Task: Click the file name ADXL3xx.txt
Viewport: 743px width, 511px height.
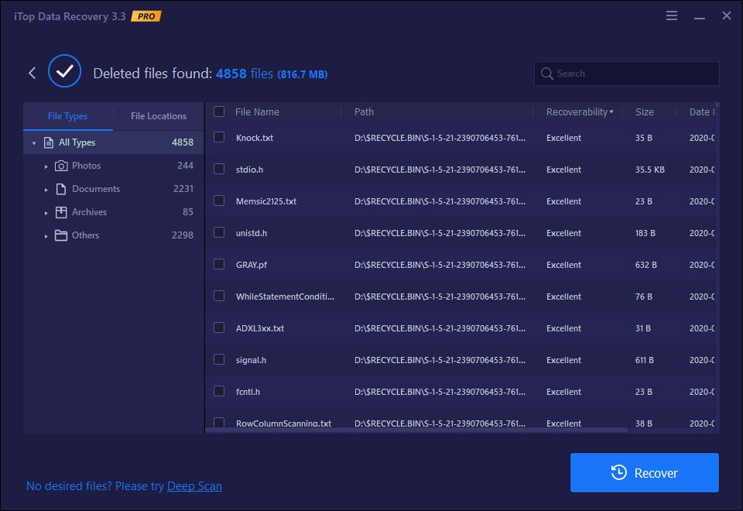Action: 260,328
